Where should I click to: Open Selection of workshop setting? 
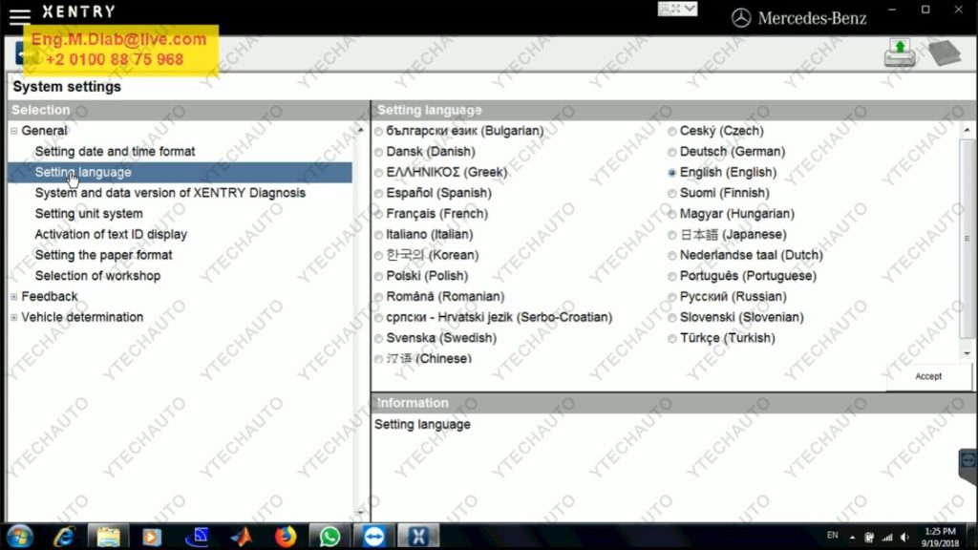point(97,276)
